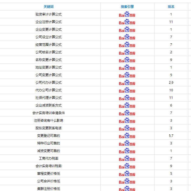Click Baidu logo in 验资审计计算公式 row
Screen dimensions: 191x191
coord(127,14)
